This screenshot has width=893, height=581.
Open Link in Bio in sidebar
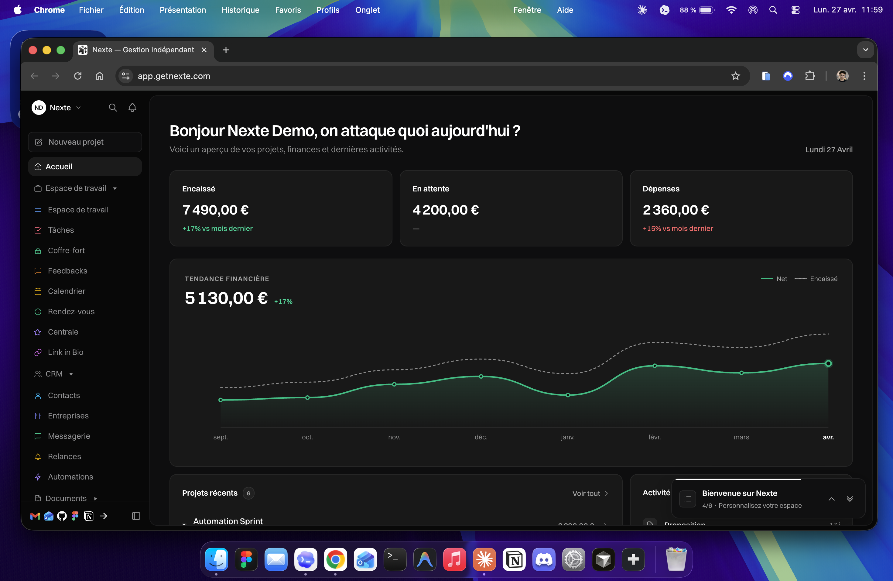85,352
